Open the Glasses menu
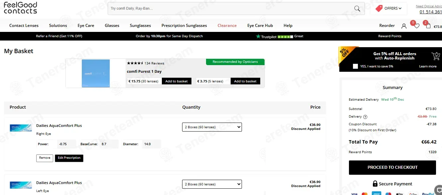Screen dimensions: 442x195 (x=112, y=26)
